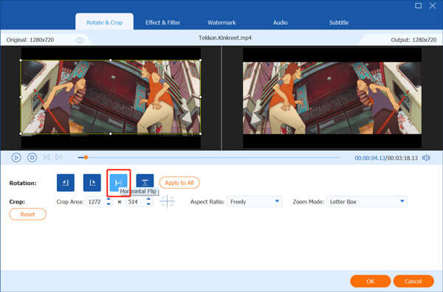Click the right-middle crop handle

pos(200,97)
